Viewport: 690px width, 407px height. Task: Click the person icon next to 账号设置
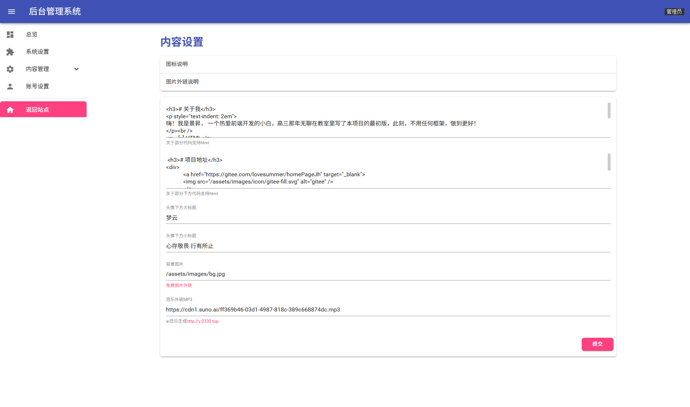point(10,86)
